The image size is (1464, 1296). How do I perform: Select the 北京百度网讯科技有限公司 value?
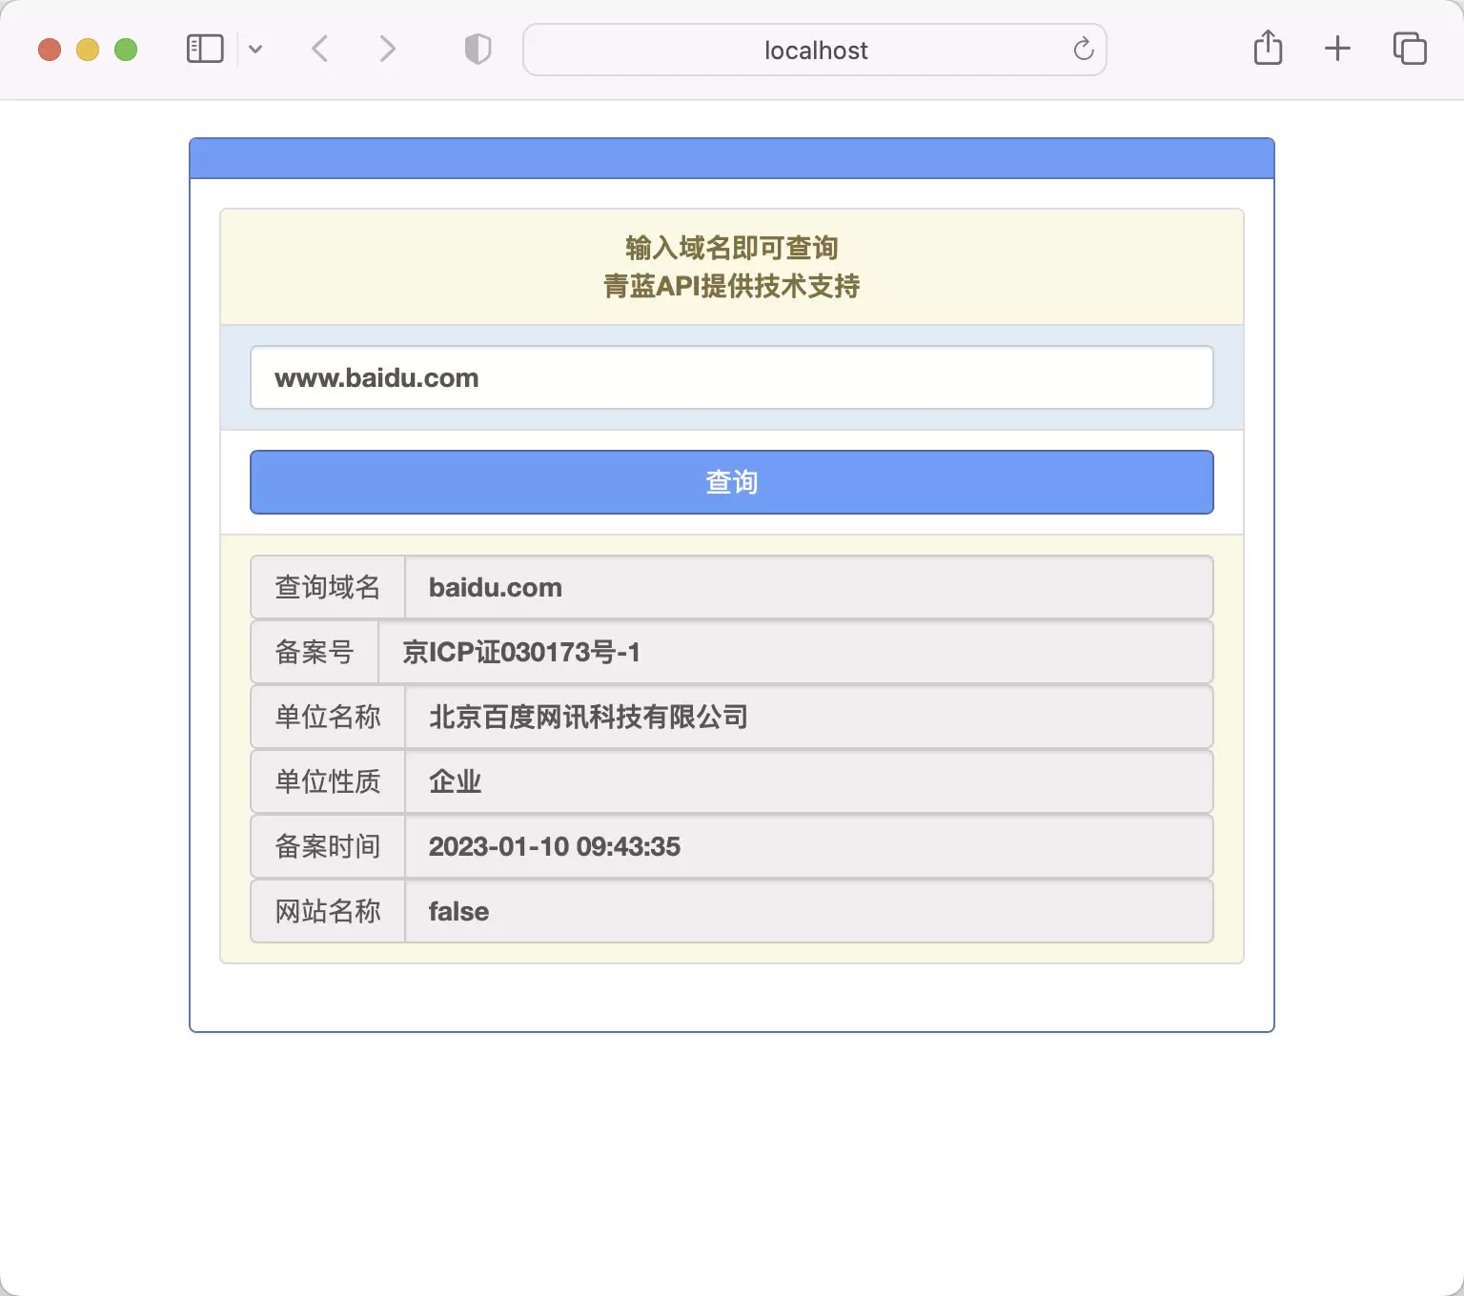click(x=809, y=717)
